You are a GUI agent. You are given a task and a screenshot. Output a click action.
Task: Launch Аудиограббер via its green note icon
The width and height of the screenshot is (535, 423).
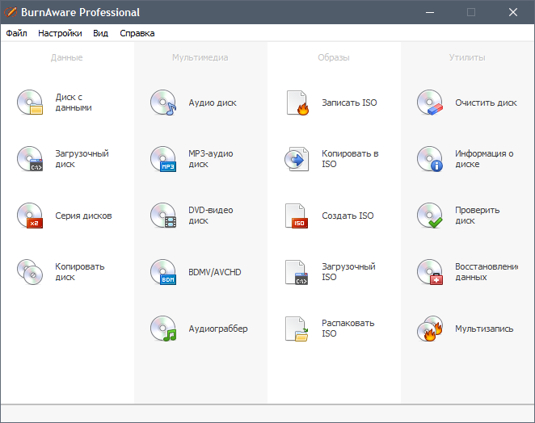pos(163,329)
